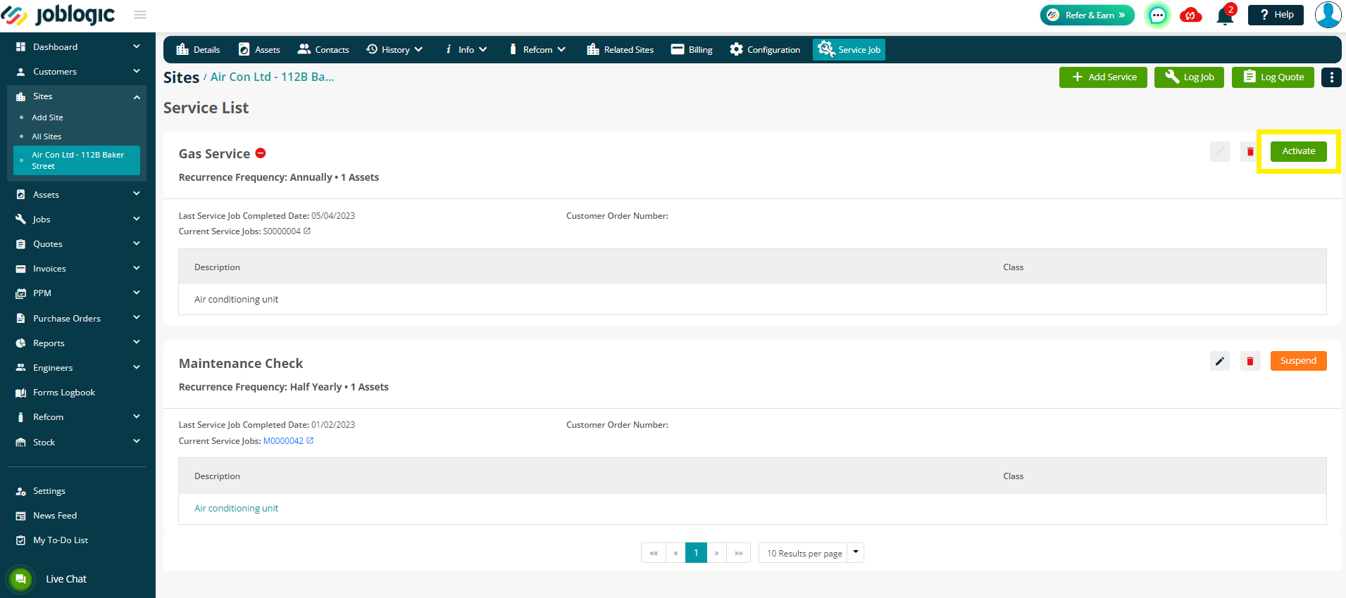Screen dimensions: 1346x598
Task: Click the Log Job button
Action: [x=1189, y=77]
